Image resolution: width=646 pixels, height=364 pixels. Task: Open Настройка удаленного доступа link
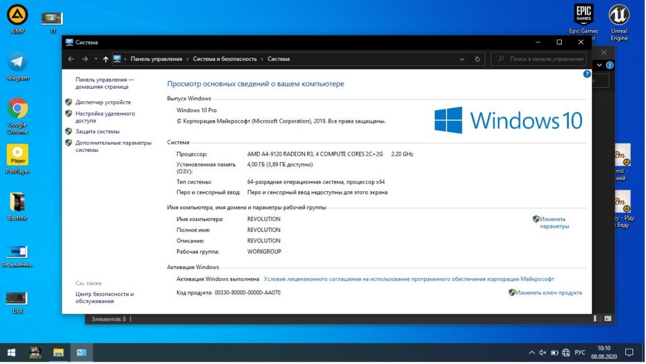tap(105, 117)
